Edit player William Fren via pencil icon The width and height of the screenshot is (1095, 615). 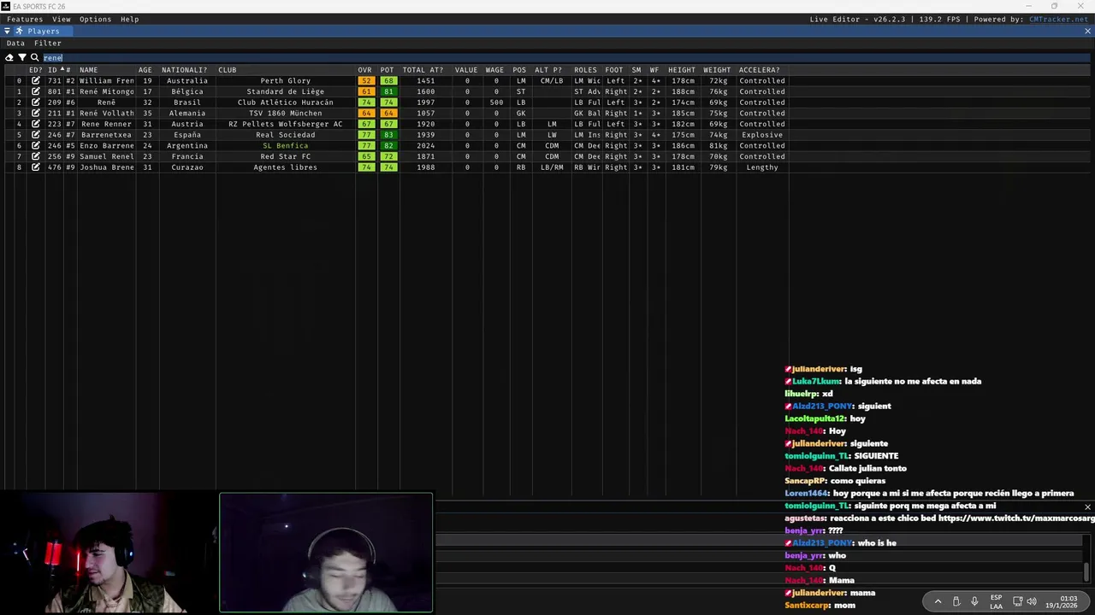[x=36, y=80]
